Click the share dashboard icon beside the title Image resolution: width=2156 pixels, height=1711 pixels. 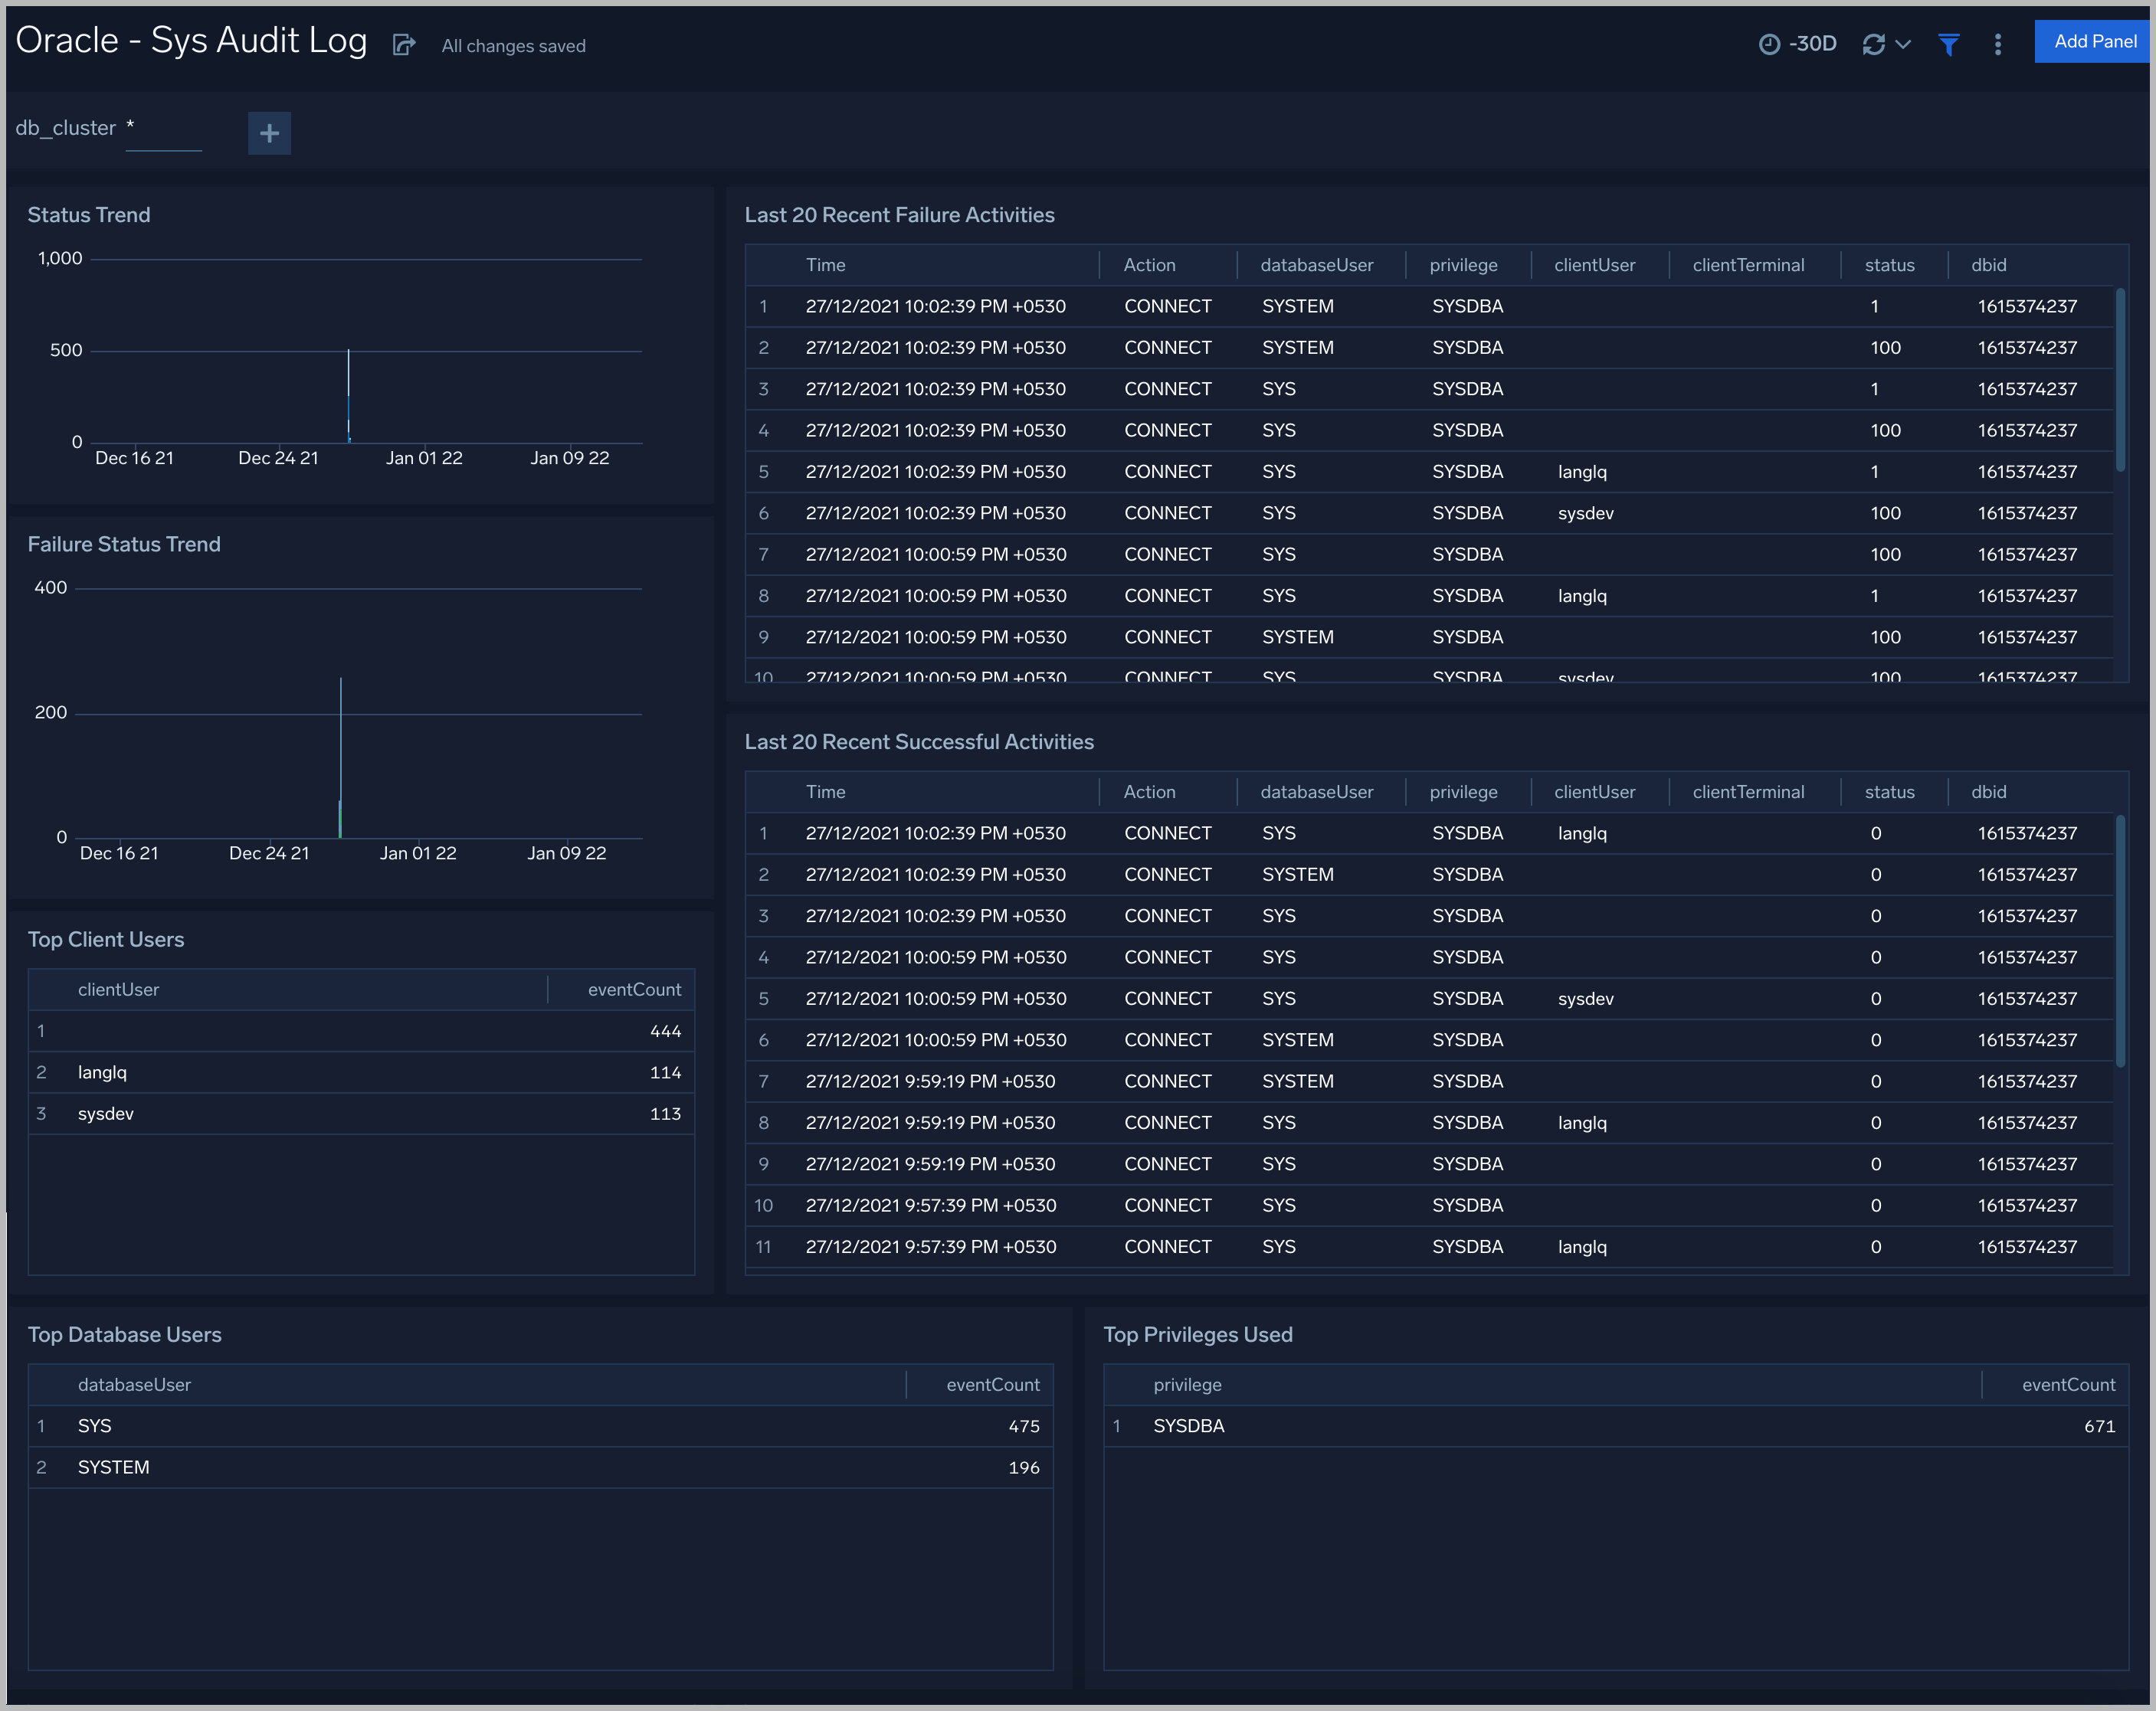(x=404, y=45)
